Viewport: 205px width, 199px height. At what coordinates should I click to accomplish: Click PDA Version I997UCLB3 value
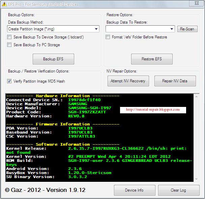click(80, 128)
